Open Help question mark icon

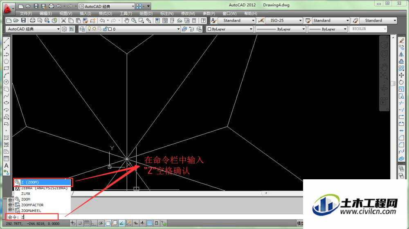pos(203,20)
